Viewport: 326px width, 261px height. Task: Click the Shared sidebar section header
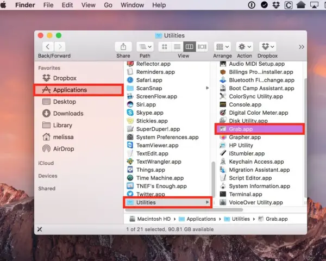(x=47, y=188)
